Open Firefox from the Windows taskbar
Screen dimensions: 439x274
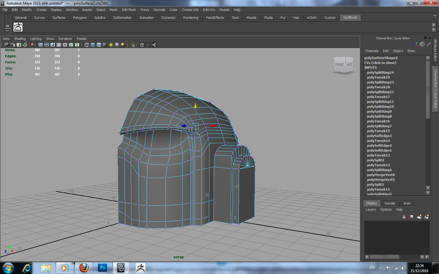[x=84, y=268]
